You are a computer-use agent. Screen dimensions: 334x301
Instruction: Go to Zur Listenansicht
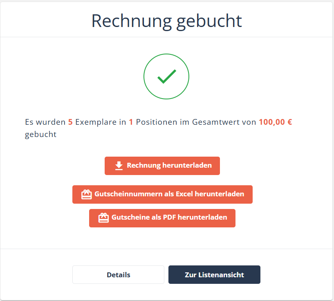coord(214,275)
